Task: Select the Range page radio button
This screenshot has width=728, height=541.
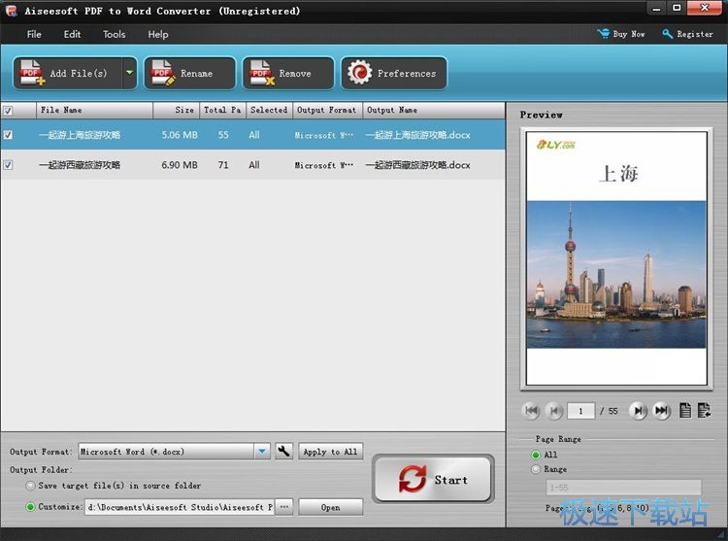Action: 535,469
